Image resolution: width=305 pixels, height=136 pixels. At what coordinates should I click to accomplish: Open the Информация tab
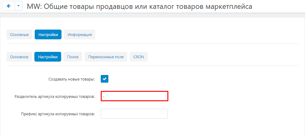pos(80,34)
